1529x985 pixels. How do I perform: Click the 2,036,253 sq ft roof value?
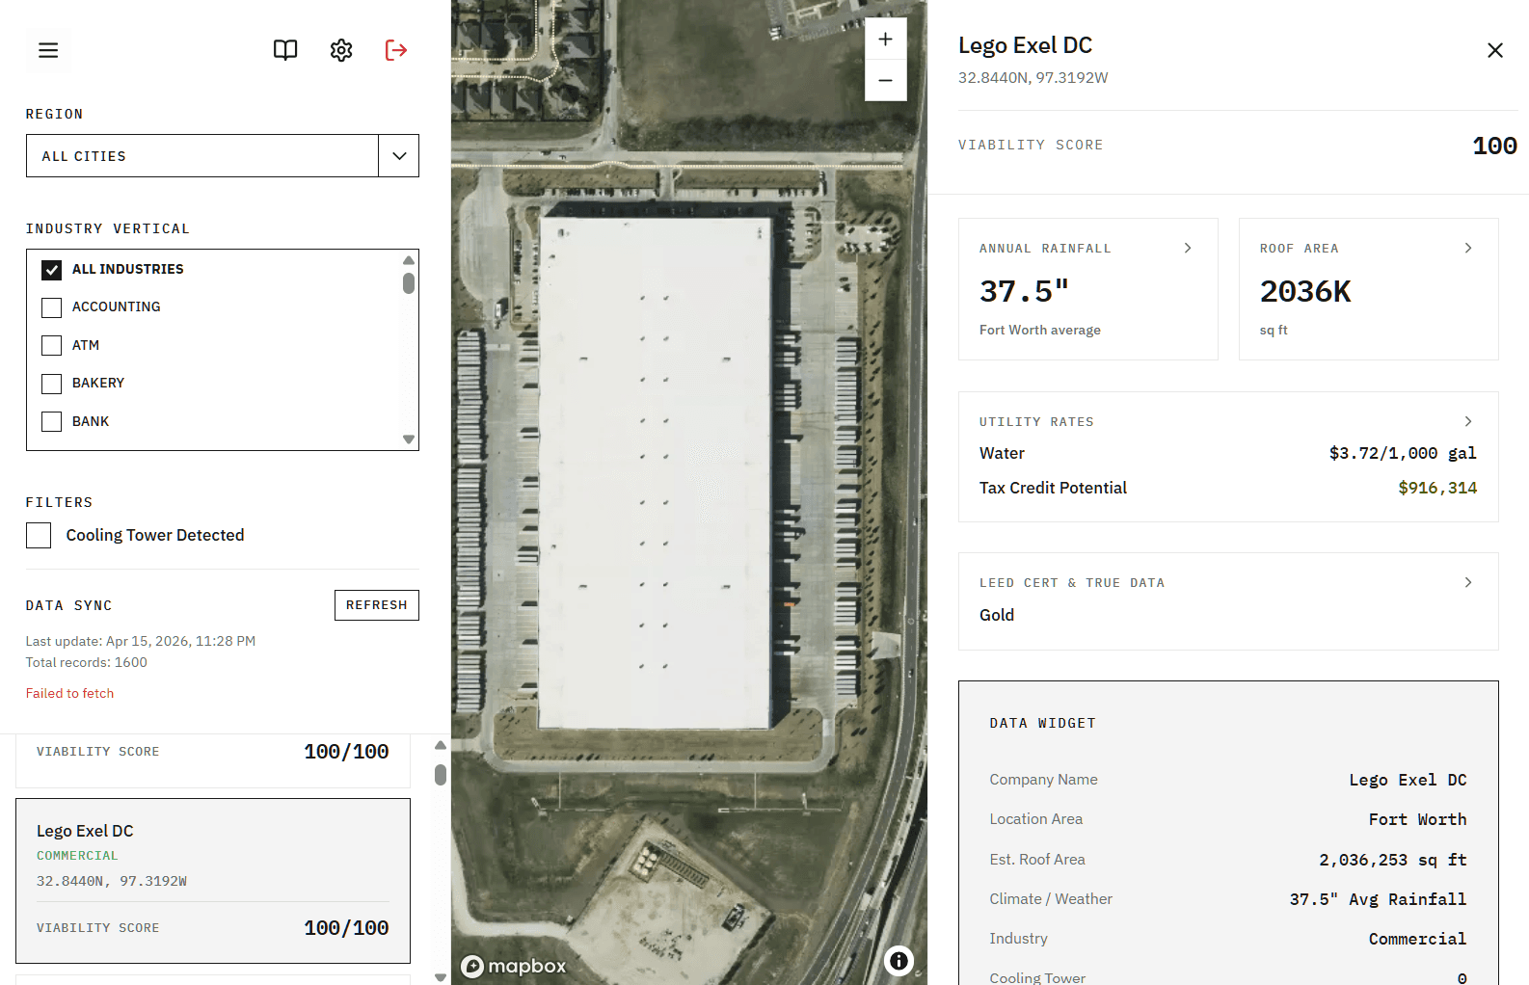point(1393,860)
